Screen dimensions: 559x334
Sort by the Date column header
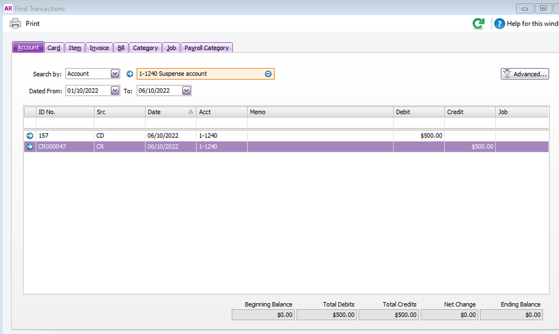170,112
